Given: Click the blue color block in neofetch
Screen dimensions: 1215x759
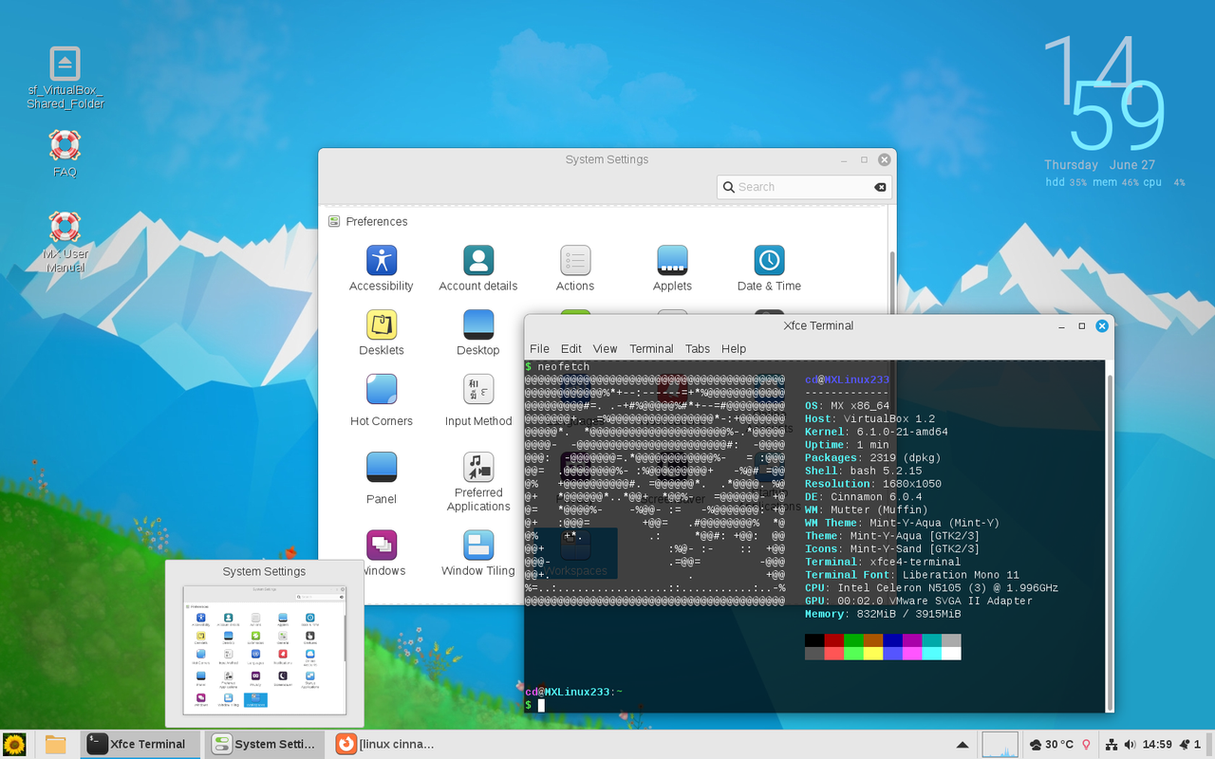Looking at the screenshot, I should click(x=892, y=640).
